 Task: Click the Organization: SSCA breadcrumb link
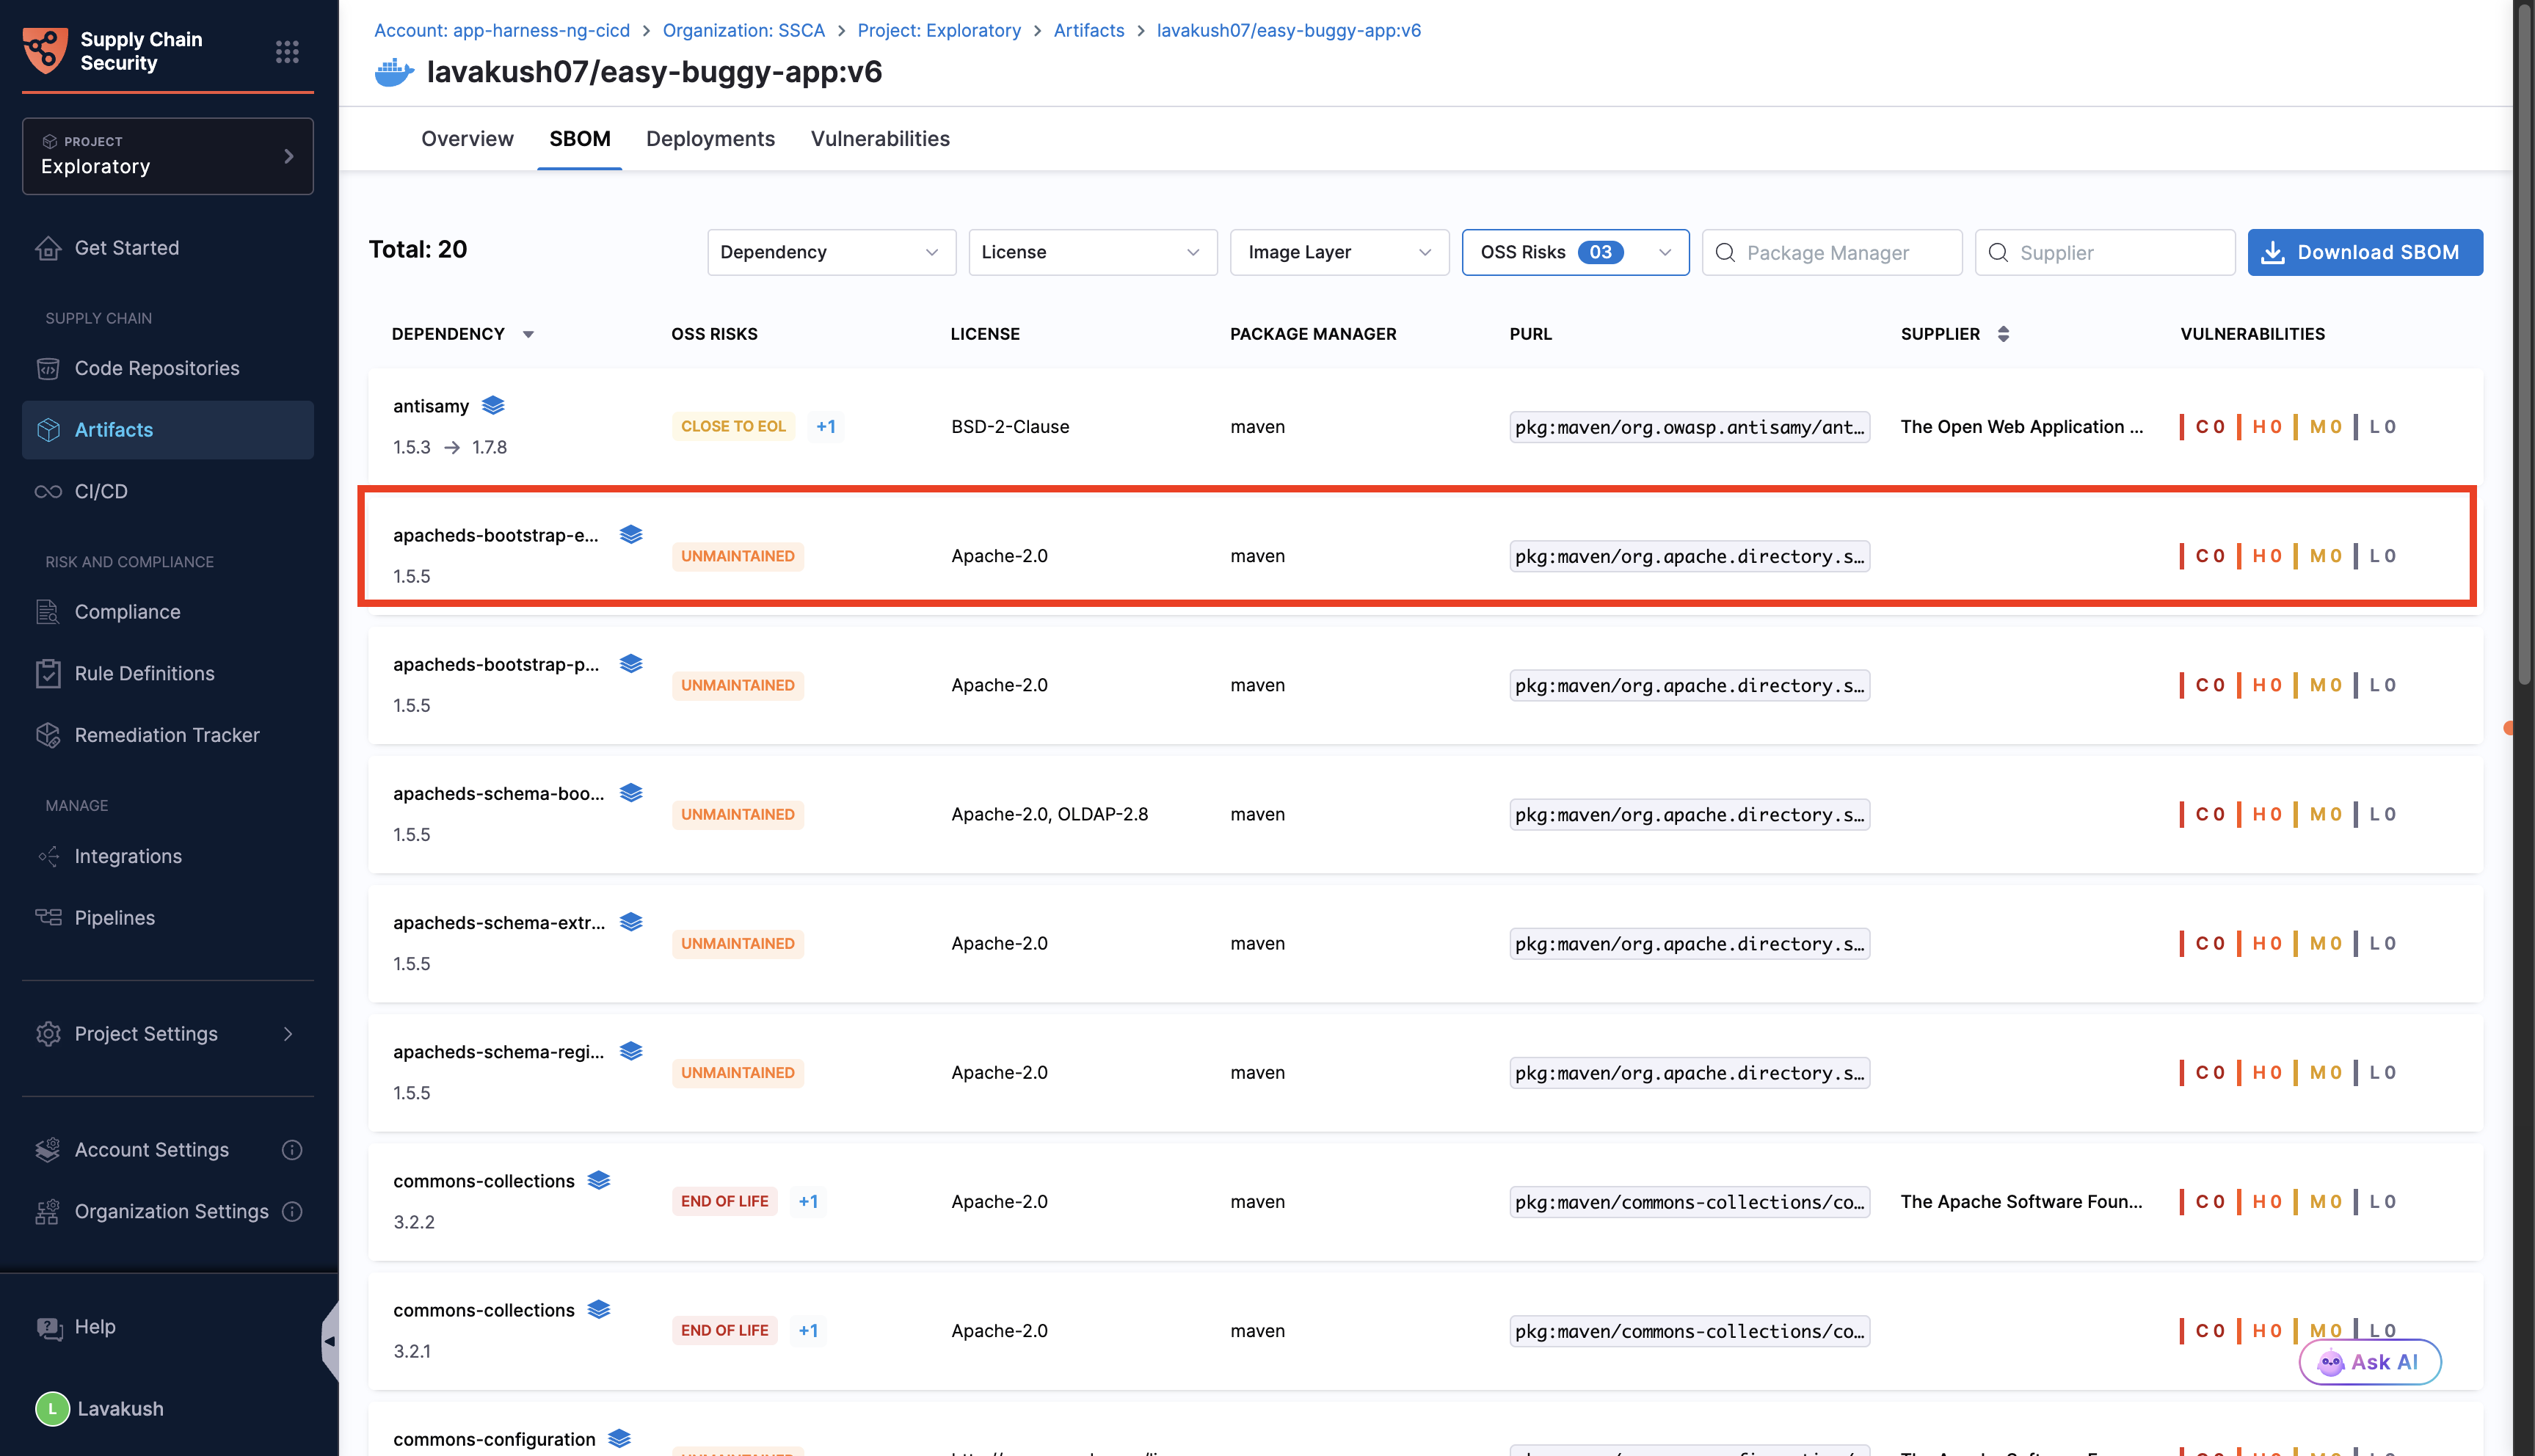click(x=743, y=30)
